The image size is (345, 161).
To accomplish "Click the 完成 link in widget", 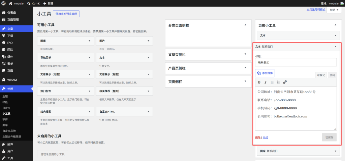I will [x=265, y=138].
